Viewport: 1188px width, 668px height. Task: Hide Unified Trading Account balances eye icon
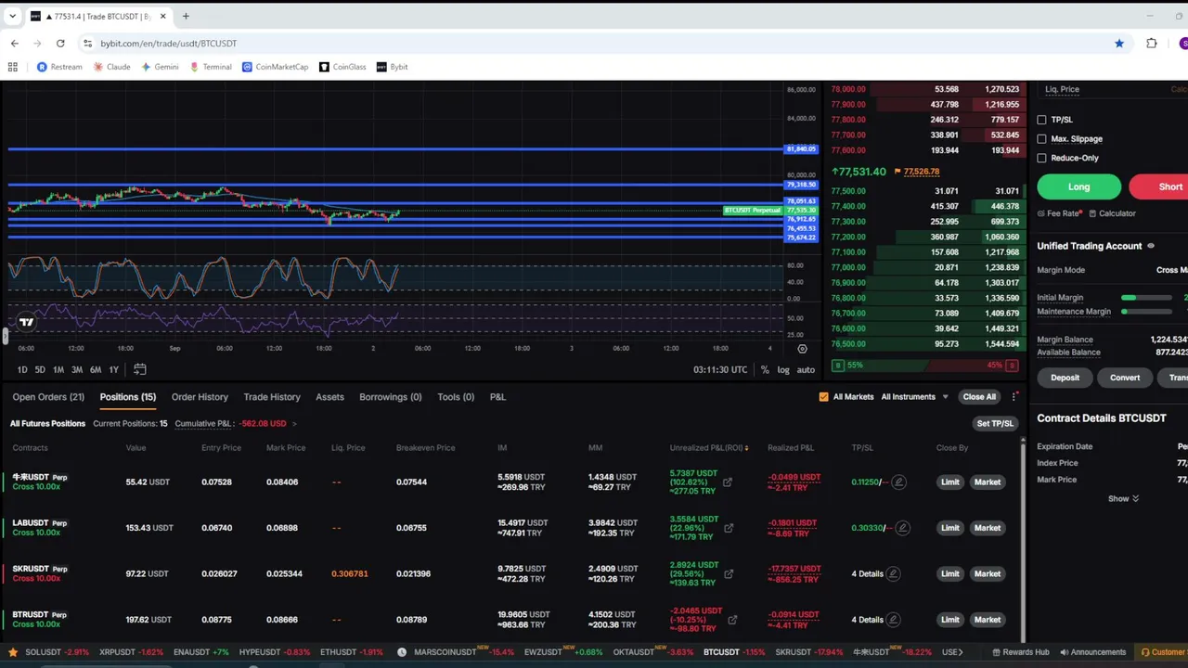tap(1151, 246)
